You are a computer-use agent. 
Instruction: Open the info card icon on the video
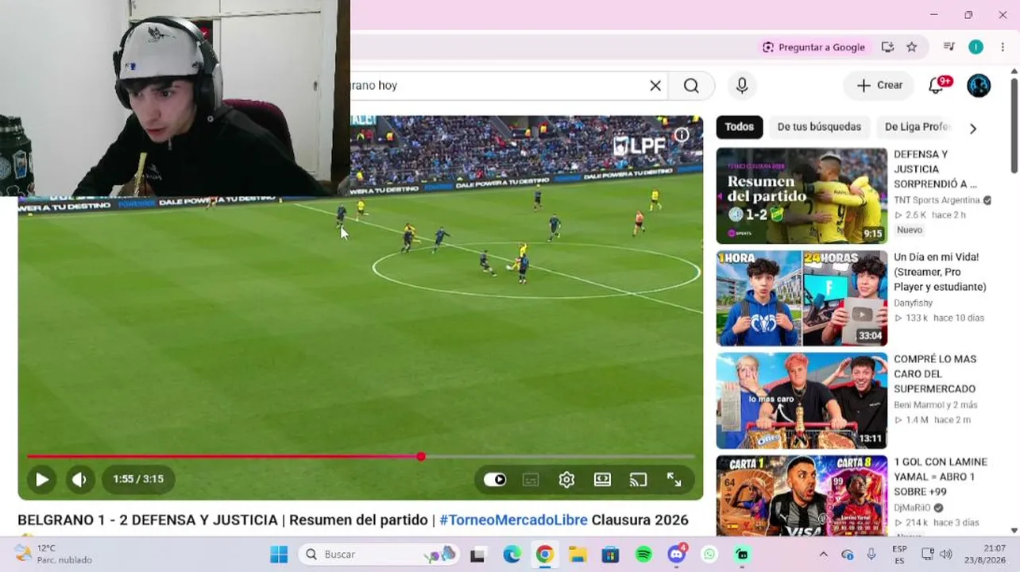[x=682, y=135]
